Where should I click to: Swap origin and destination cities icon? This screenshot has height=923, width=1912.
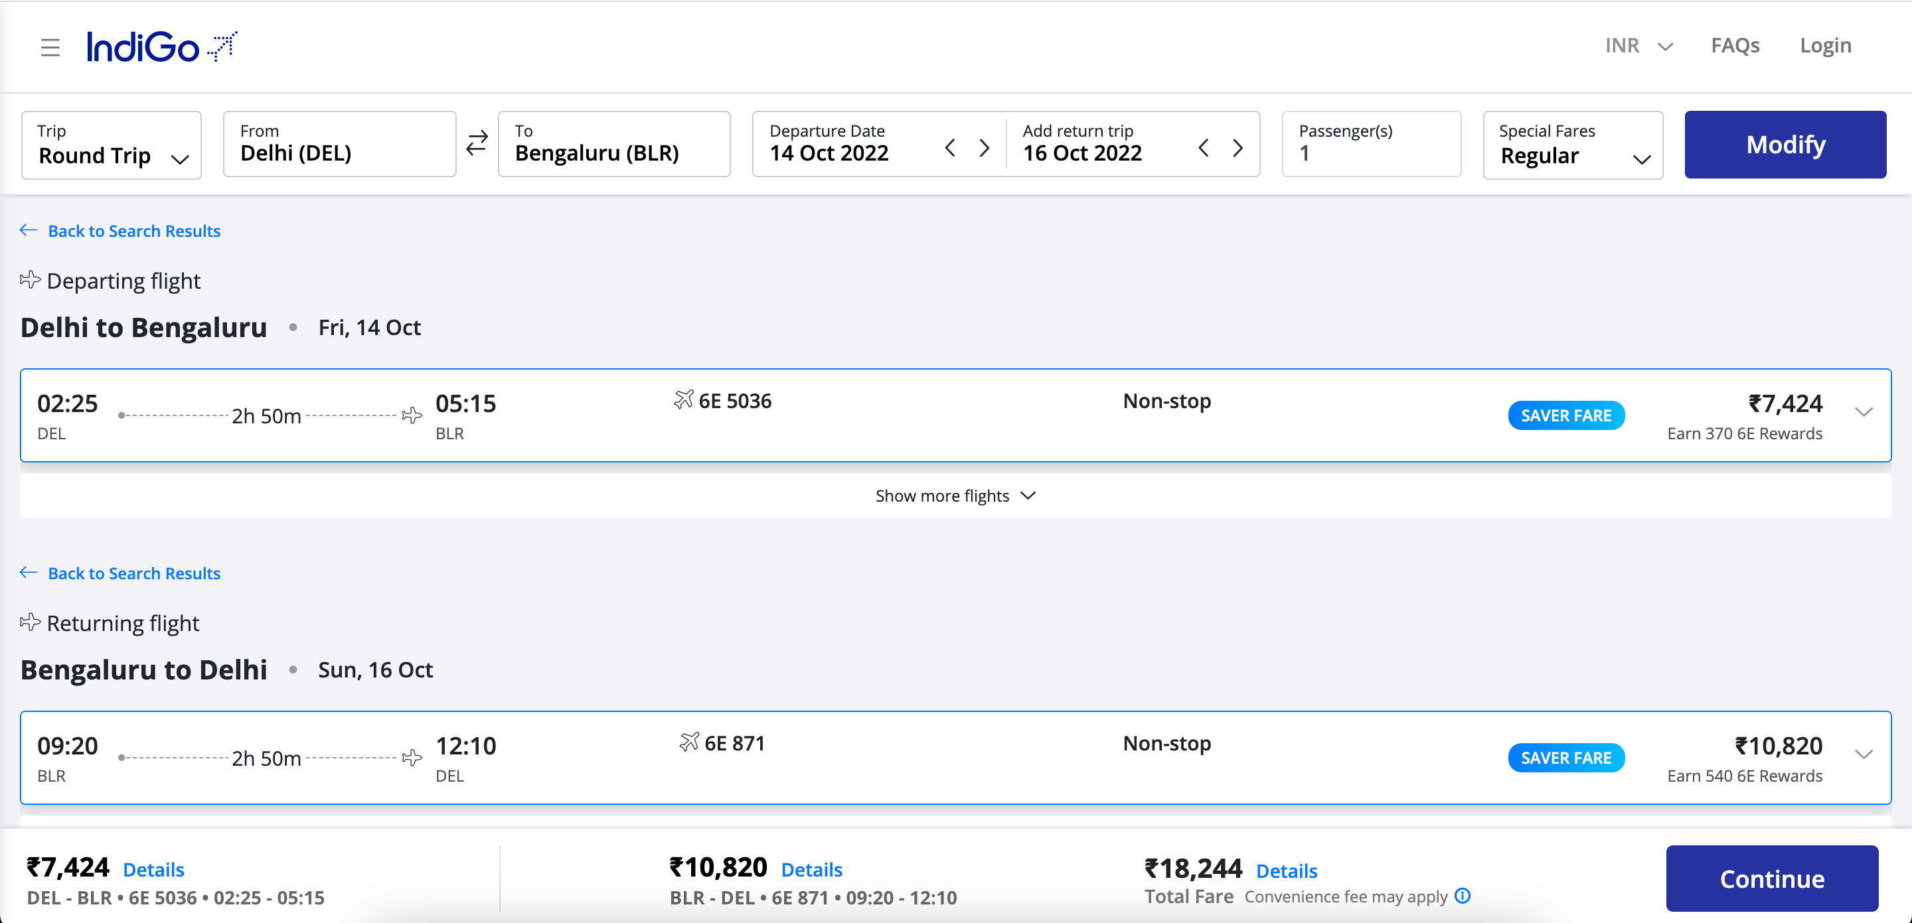coord(477,143)
